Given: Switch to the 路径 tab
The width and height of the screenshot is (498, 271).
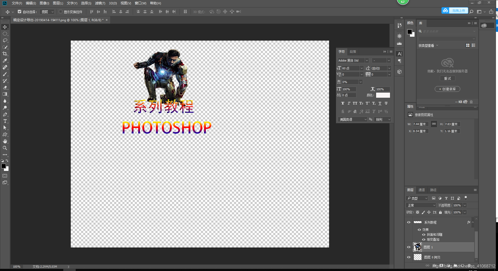Looking at the screenshot, I should pyautogui.click(x=433, y=190).
